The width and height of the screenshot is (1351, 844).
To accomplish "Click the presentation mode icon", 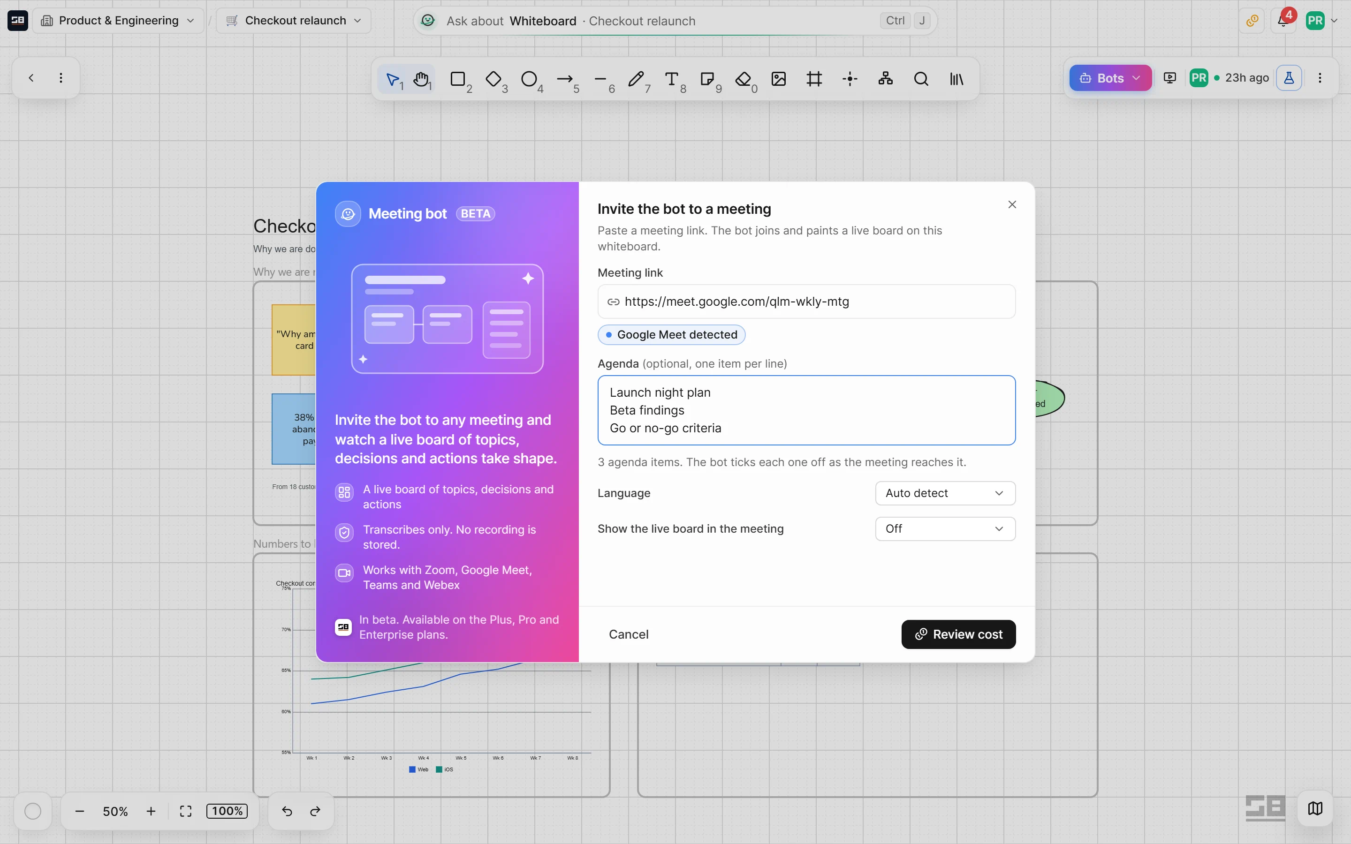I will 1170,77.
